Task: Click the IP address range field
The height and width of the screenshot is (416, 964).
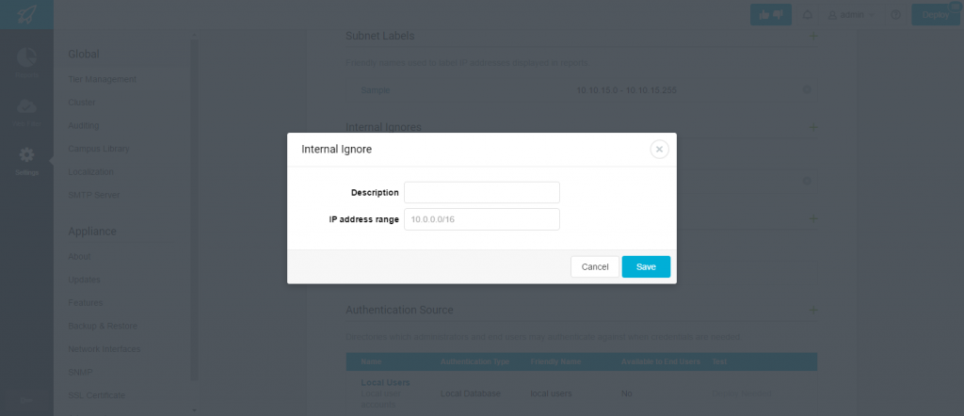Action: pos(481,219)
